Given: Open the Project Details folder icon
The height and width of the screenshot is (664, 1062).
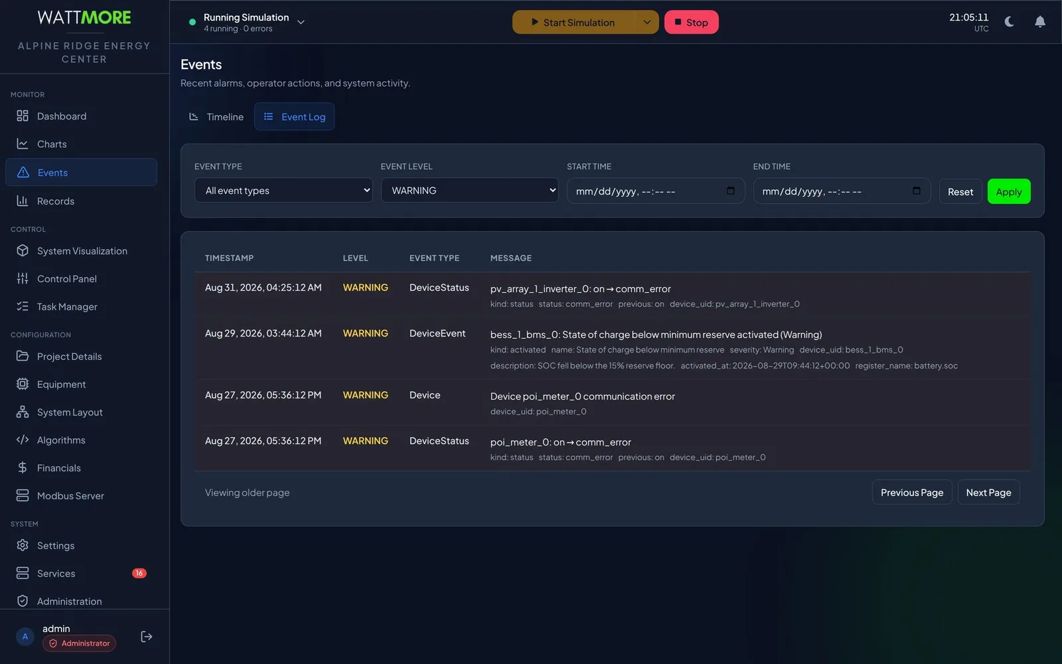Looking at the screenshot, I should click(x=23, y=357).
